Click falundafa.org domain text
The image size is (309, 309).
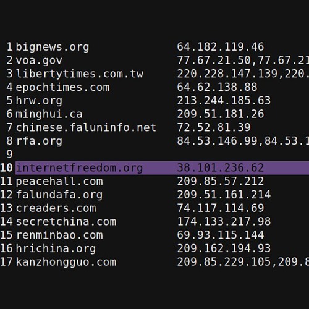coord(59,195)
